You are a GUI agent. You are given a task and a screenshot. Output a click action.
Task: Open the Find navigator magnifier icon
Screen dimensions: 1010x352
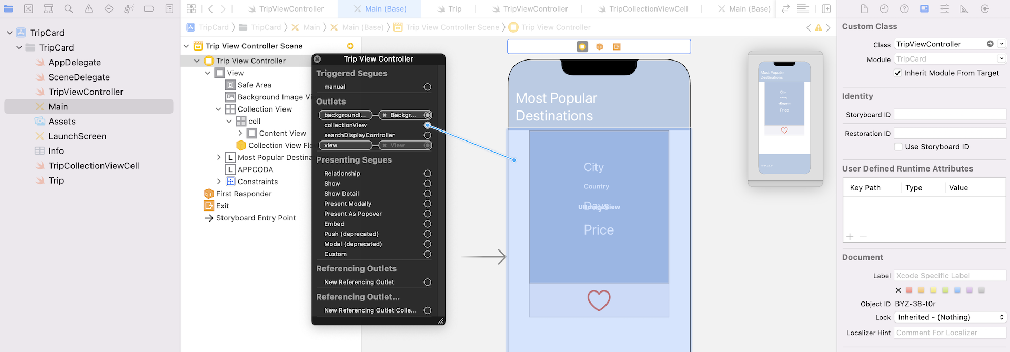(x=68, y=9)
